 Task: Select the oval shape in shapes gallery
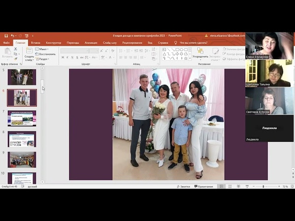(x=181, y=50)
